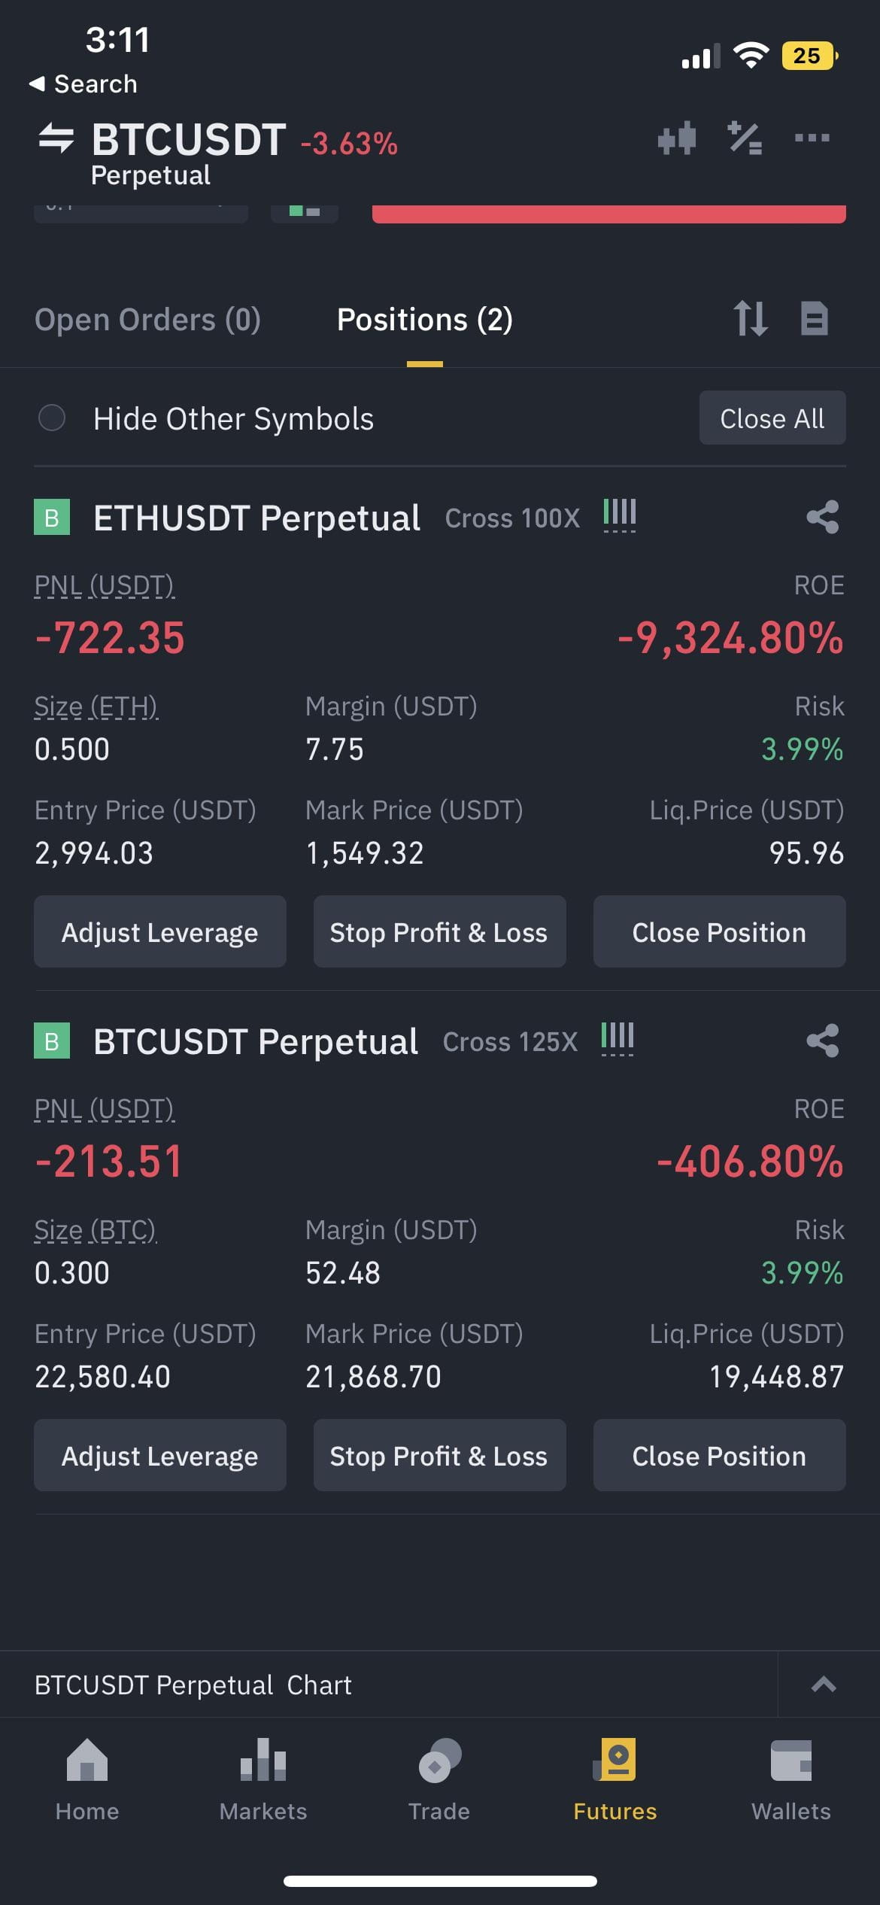Screen dimensions: 880x1905
Task: Open the order history document icon
Action: (x=814, y=318)
